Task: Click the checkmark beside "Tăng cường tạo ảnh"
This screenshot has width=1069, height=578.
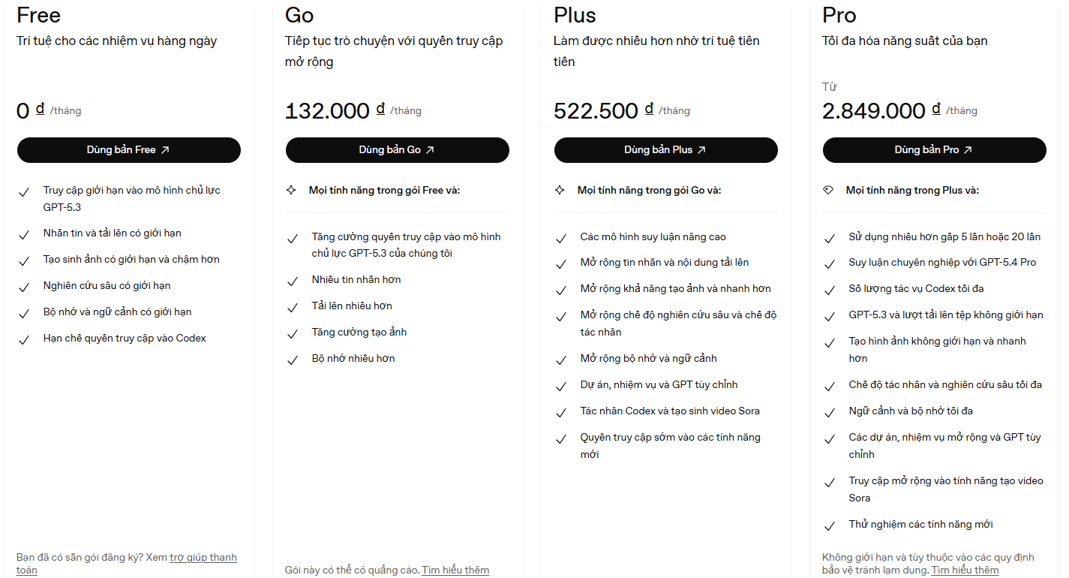Action: [x=293, y=334]
